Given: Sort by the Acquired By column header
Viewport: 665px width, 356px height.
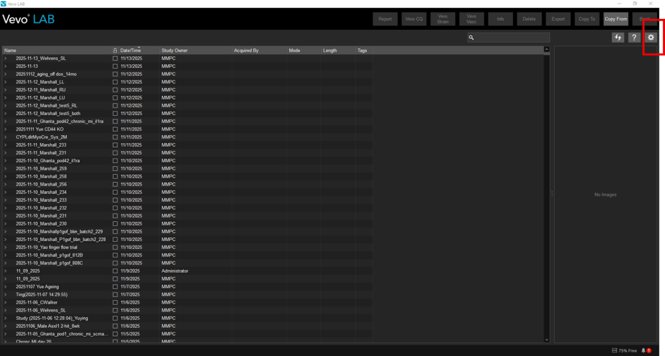Looking at the screenshot, I should click(260, 50).
